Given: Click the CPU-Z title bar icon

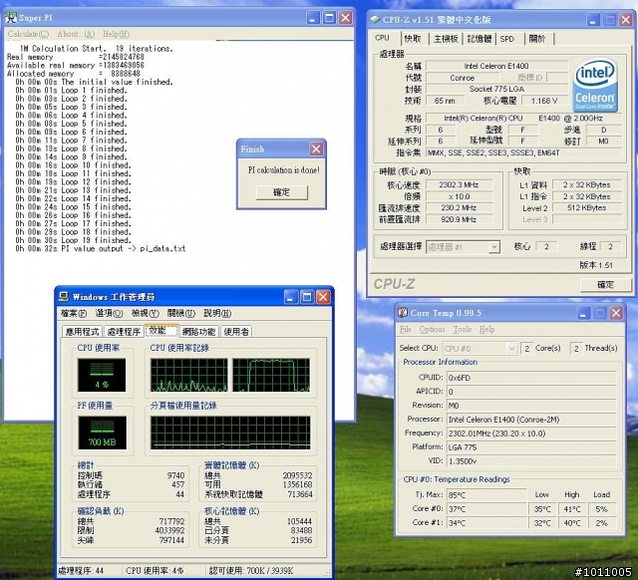Looking at the screenshot, I should click(375, 20).
